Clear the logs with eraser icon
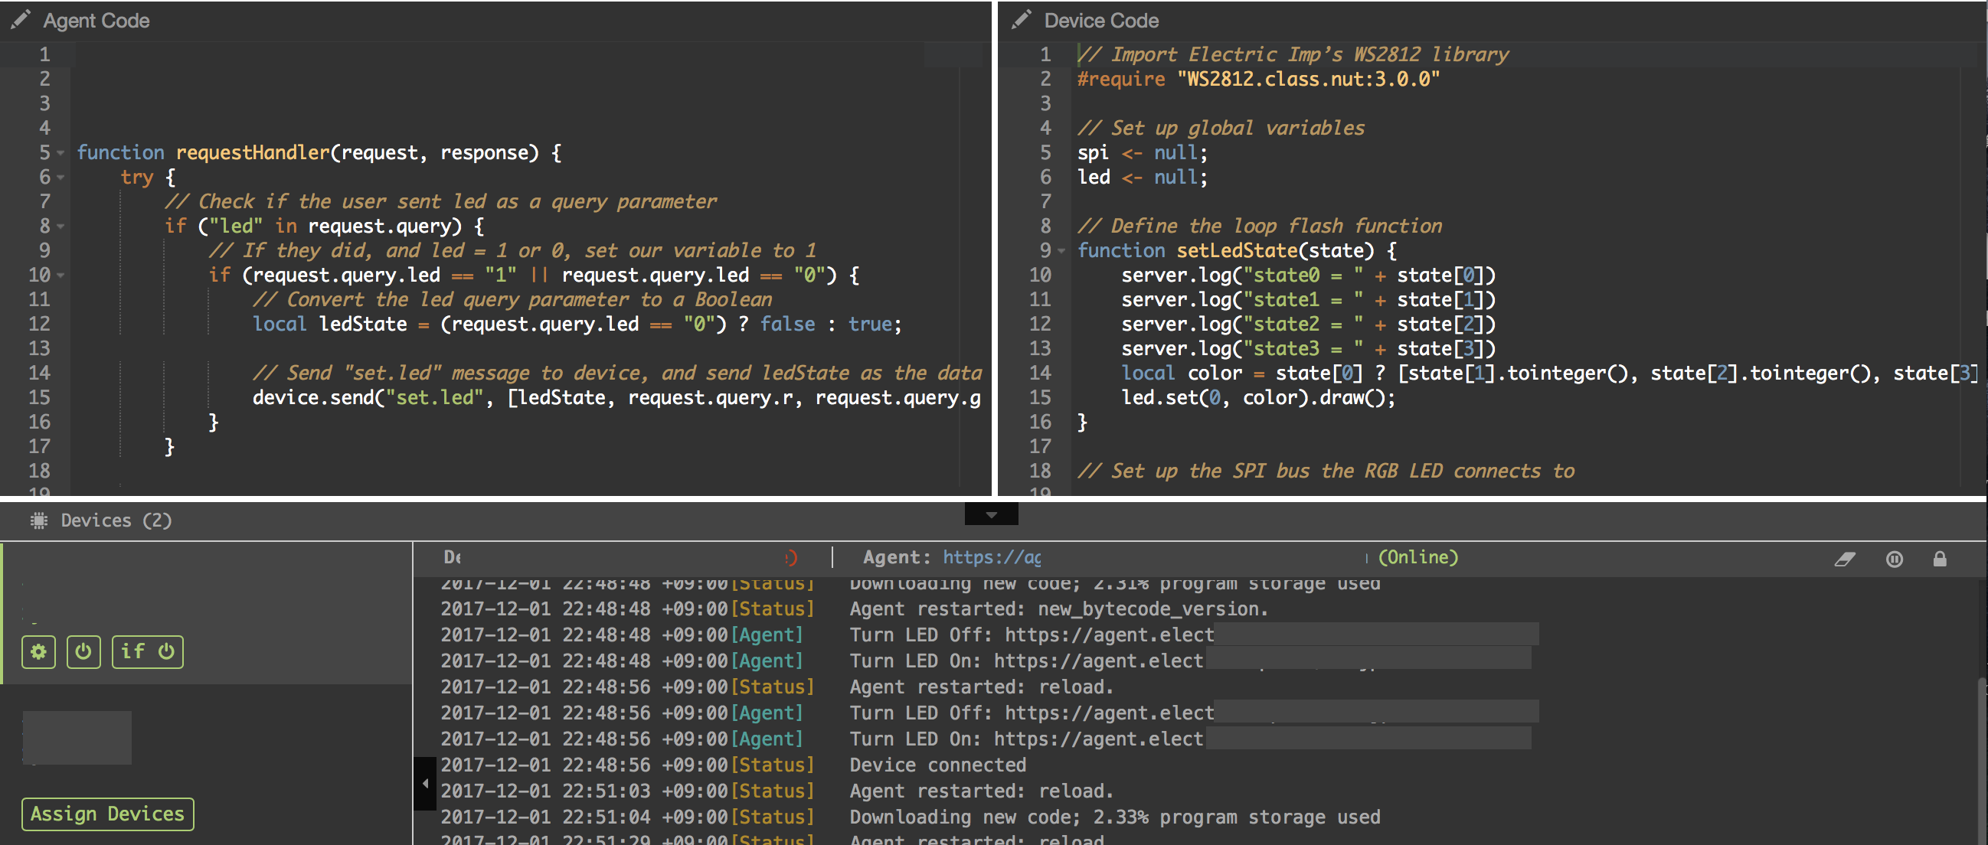The width and height of the screenshot is (1988, 845). 1846,559
